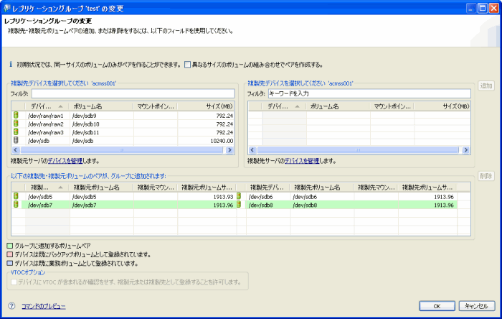Click the /dev/raw/raw3 volume icon
The image size is (502, 319).
coord(16,133)
